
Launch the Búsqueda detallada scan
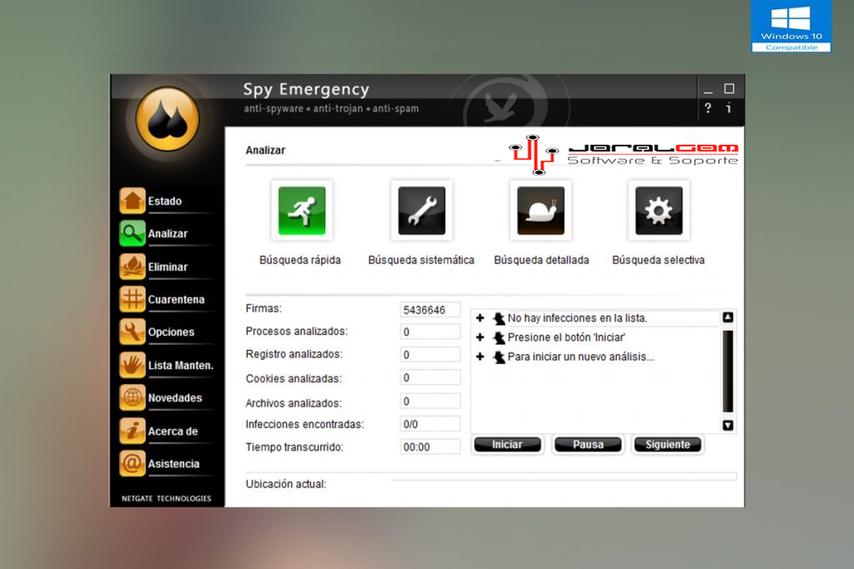point(541,210)
